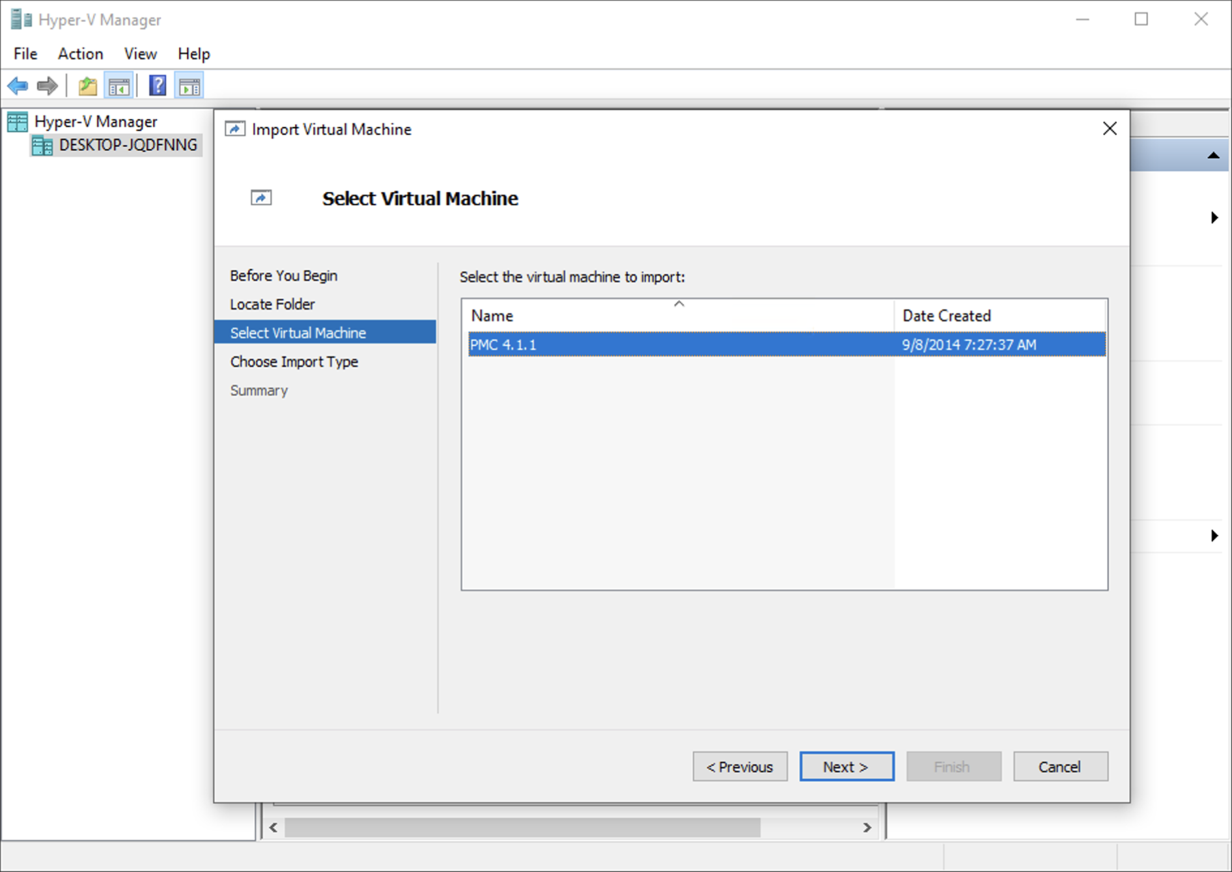Click the disabled Finish button
Screen dimensions: 1232x872
click(x=953, y=767)
